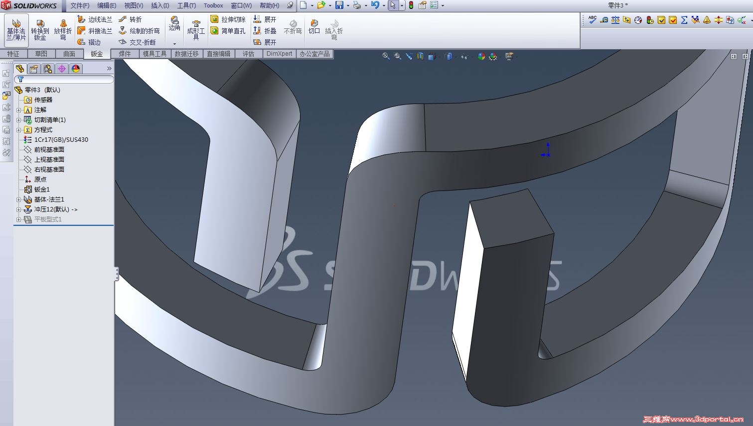Click the blue Sigma equations toolbar icon

[684, 20]
